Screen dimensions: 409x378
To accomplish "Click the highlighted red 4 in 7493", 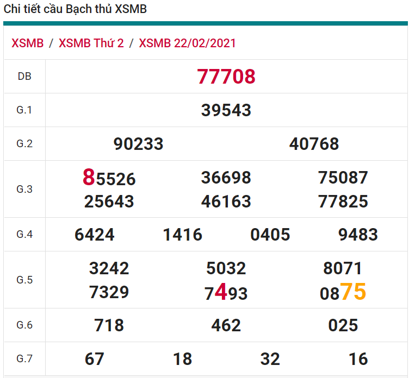I will click(220, 292).
